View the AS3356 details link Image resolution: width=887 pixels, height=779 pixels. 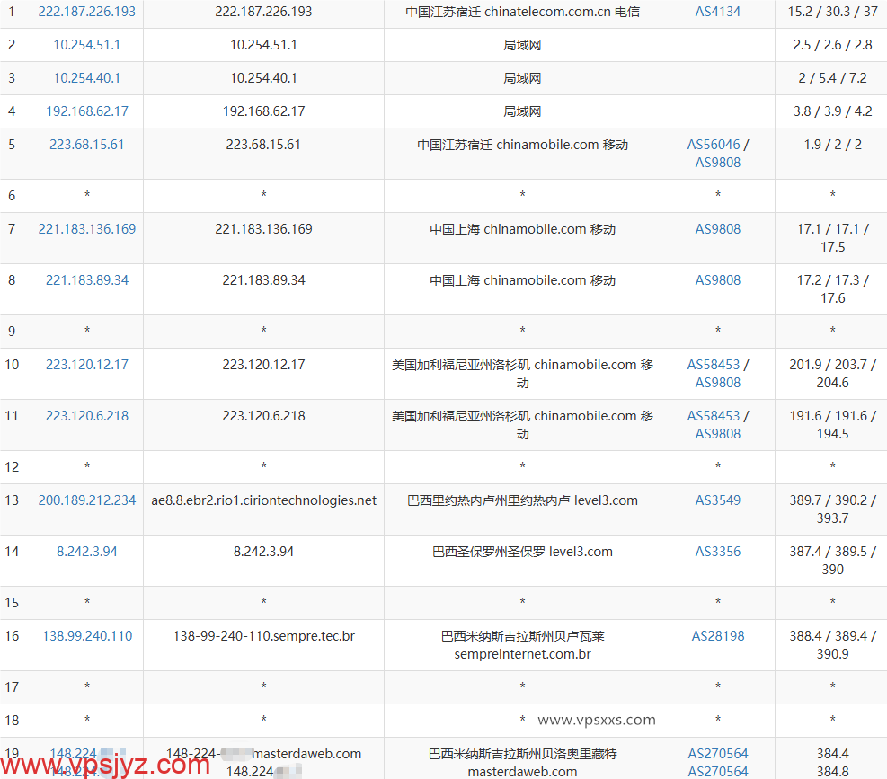pos(718,552)
